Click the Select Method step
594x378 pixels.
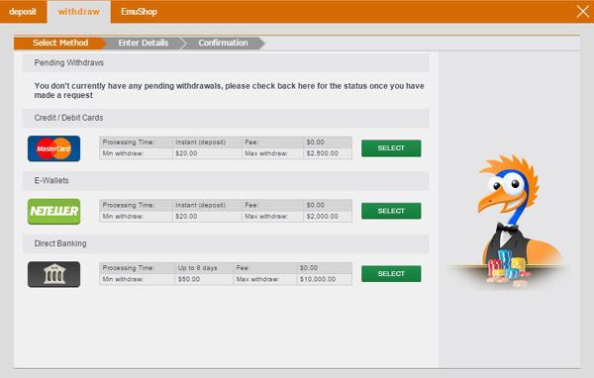pos(59,43)
